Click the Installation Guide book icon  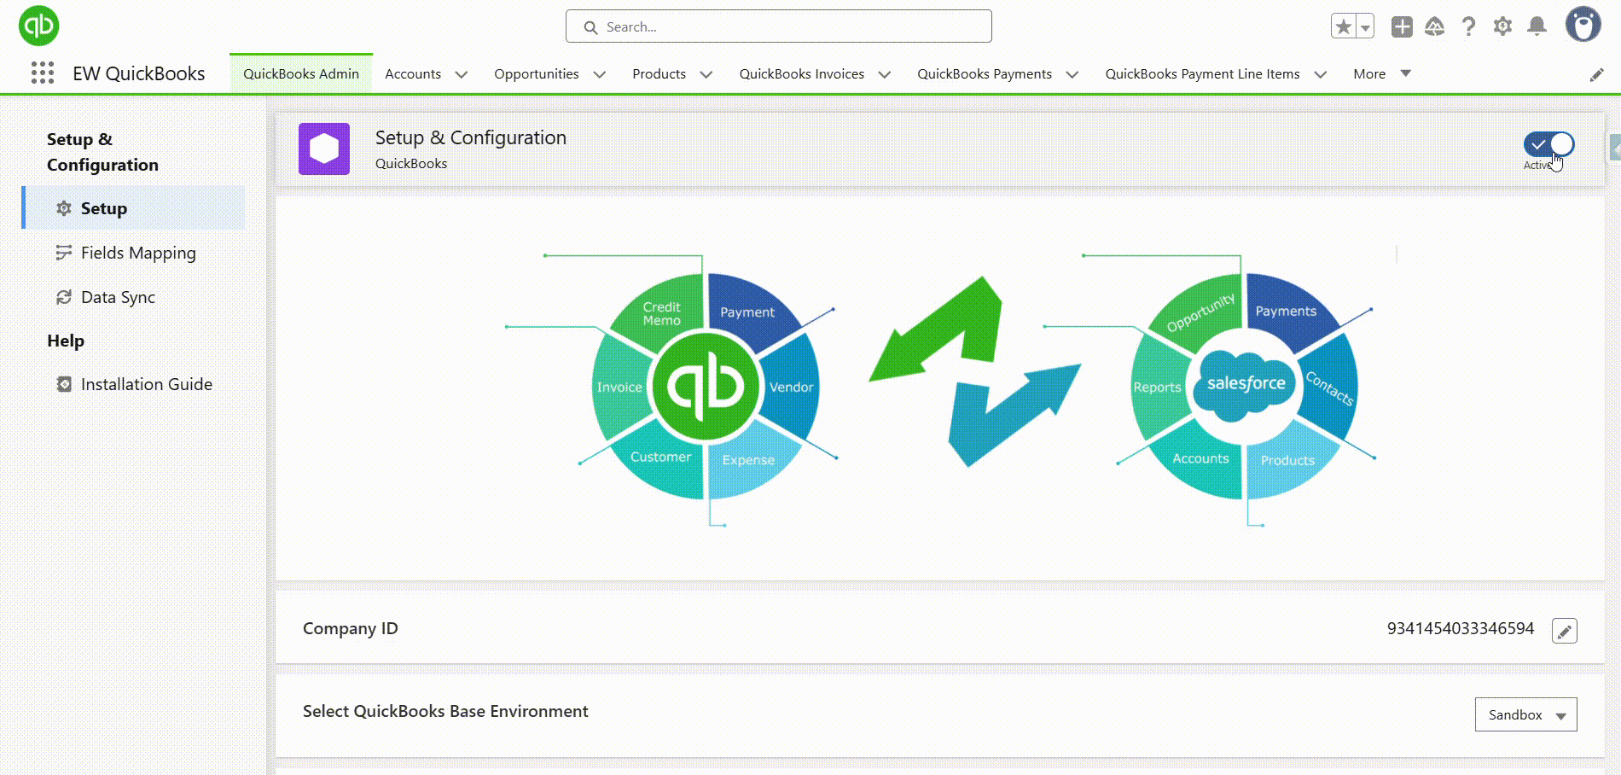pyautogui.click(x=63, y=384)
